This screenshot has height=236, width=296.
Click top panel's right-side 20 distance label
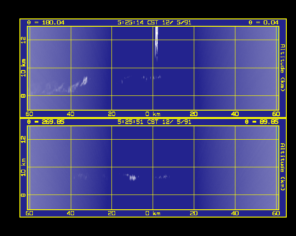[x=194, y=114]
